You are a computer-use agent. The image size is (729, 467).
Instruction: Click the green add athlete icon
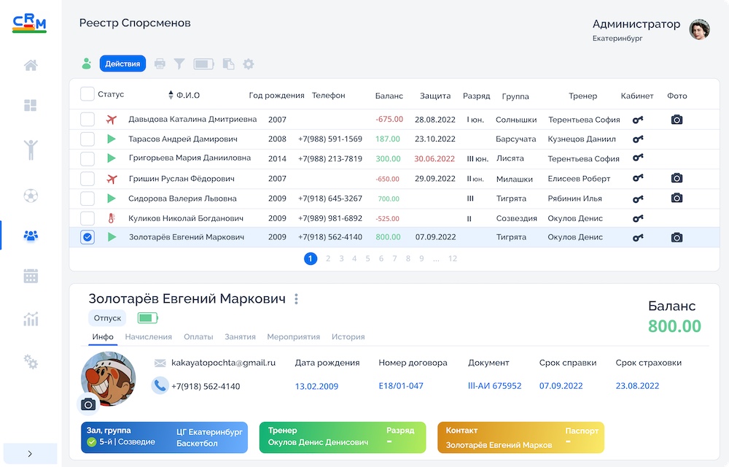coord(87,63)
